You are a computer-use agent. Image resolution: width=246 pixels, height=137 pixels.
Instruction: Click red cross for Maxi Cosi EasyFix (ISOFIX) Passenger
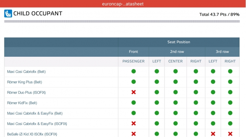click(x=134, y=123)
